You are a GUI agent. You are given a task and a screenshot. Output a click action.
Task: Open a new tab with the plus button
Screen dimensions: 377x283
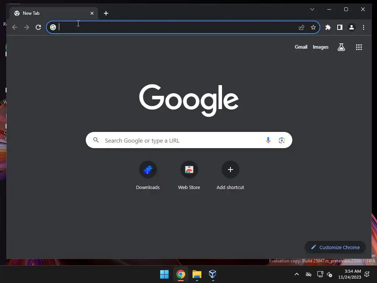(106, 13)
